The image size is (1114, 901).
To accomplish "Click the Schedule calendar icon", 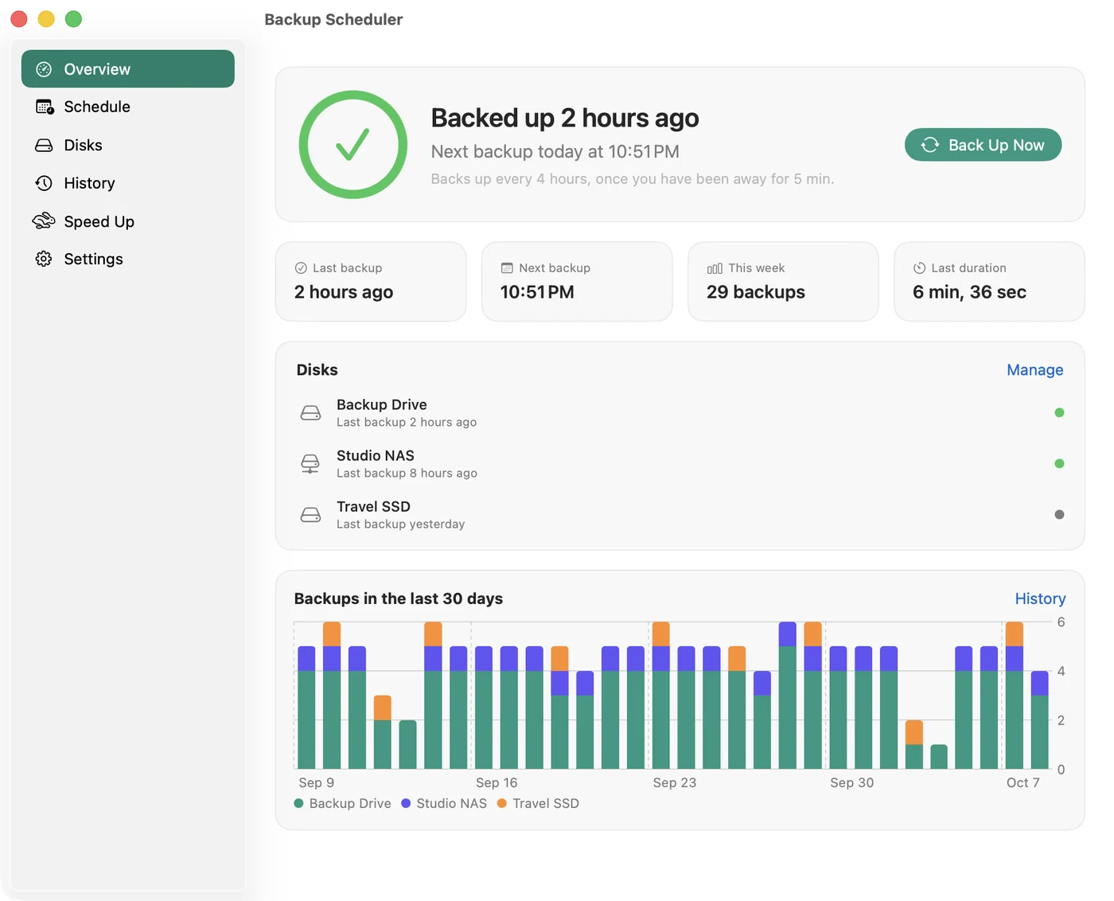I will (x=45, y=107).
